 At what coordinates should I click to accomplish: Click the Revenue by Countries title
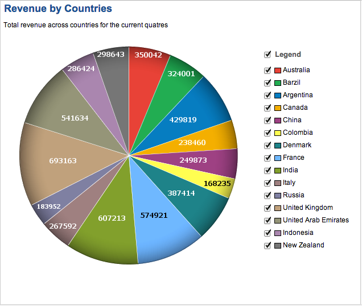58,9
